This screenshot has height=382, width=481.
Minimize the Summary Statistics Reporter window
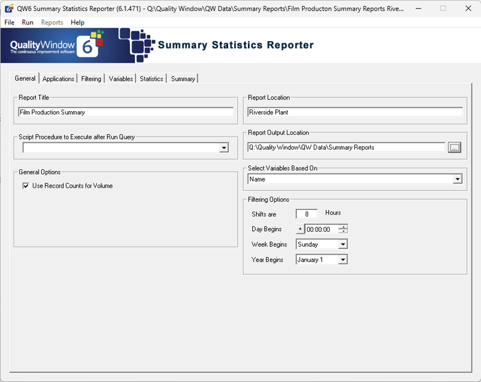[x=418, y=8]
